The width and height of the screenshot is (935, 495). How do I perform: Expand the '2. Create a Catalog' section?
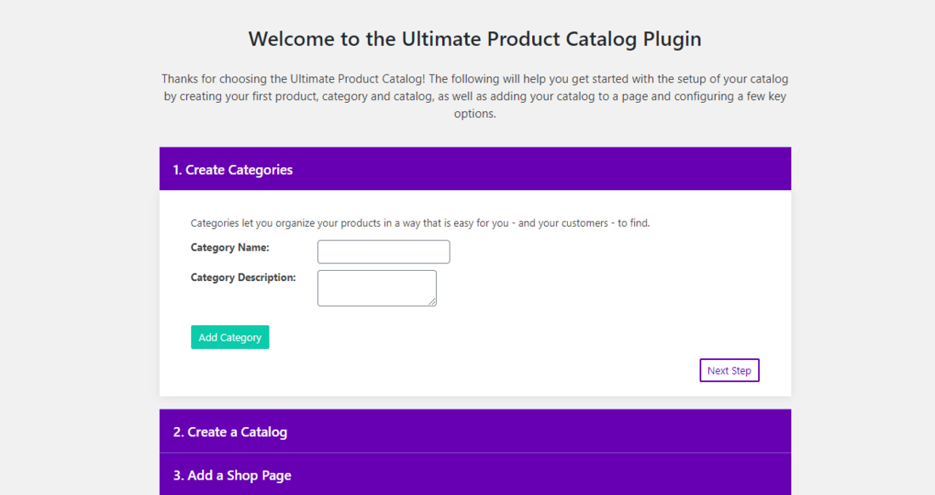point(474,431)
